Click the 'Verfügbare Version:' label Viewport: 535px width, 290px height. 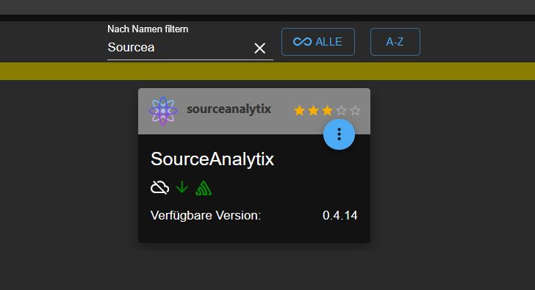click(x=206, y=215)
